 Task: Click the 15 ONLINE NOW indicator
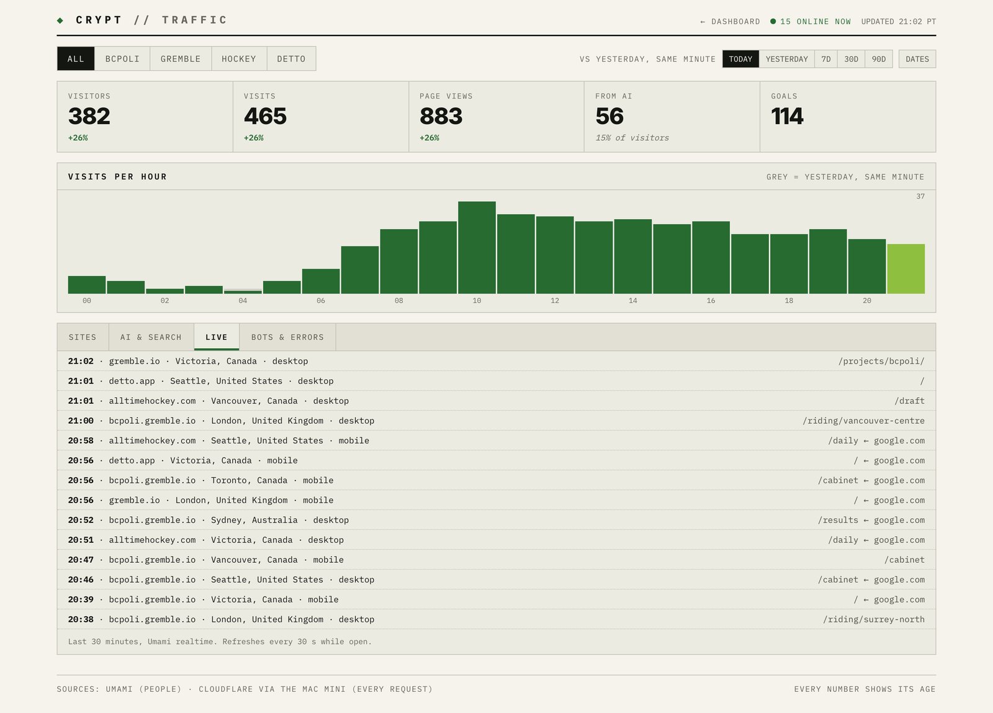click(811, 22)
